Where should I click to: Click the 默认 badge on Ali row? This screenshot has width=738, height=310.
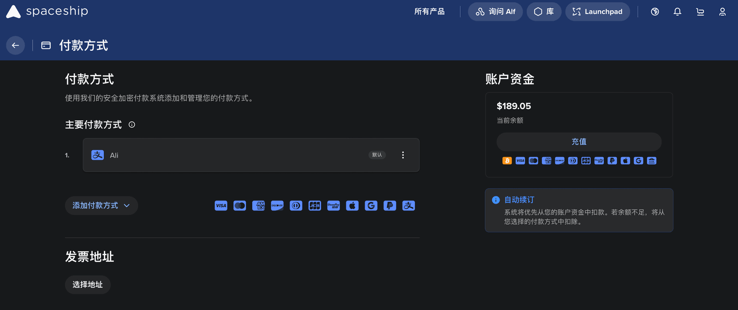(x=377, y=155)
